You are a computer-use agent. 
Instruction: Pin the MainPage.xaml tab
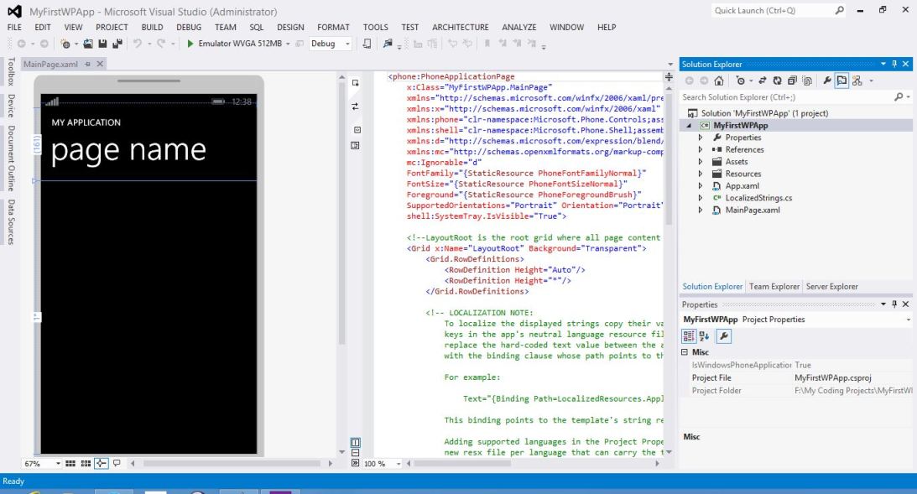tap(88, 65)
